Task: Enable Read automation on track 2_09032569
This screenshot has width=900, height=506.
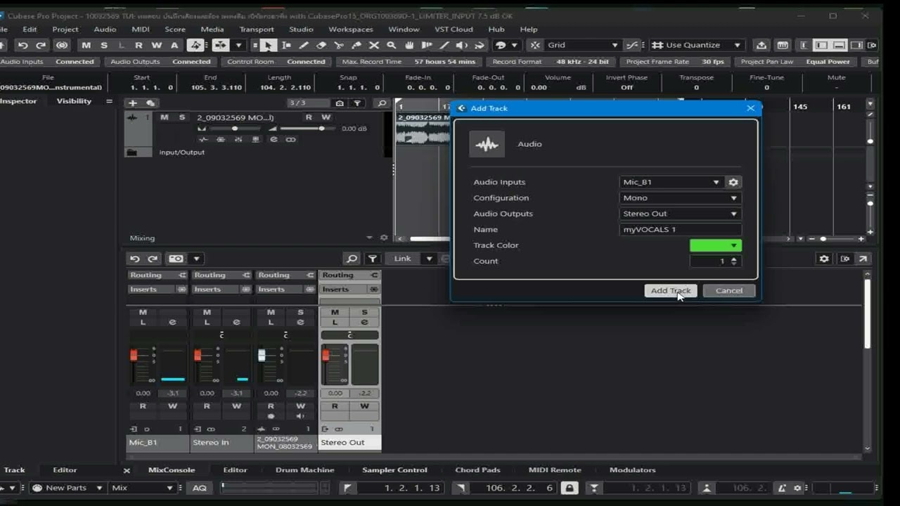Action: point(309,117)
